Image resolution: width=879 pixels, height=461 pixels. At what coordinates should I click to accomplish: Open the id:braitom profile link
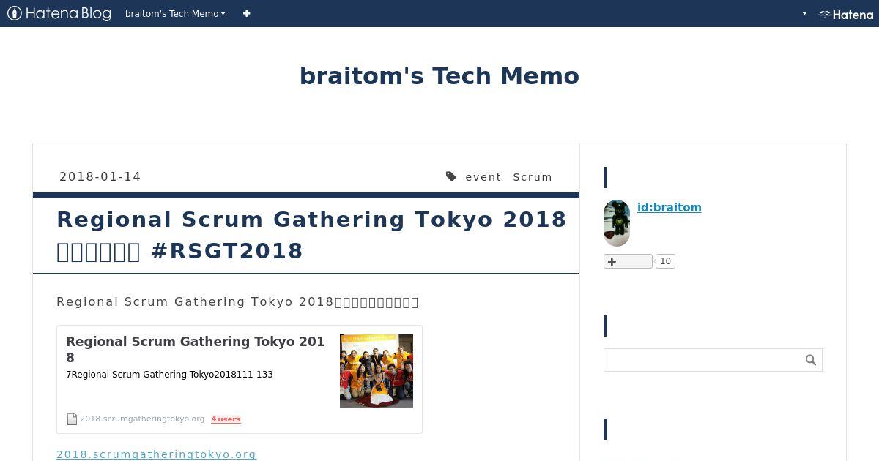670,207
